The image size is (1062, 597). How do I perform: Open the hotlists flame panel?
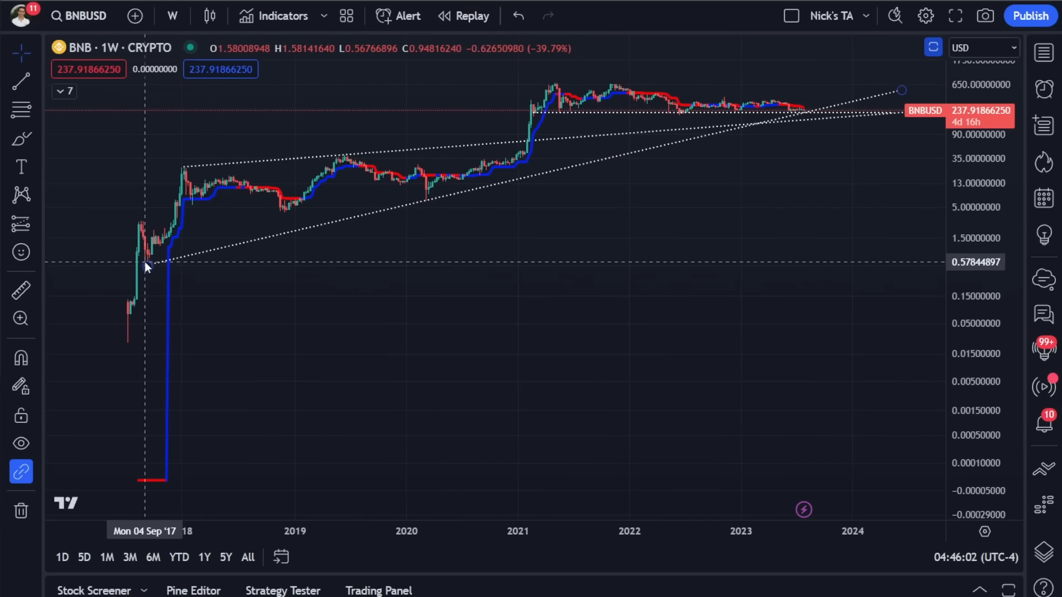(x=1044, y=163)
